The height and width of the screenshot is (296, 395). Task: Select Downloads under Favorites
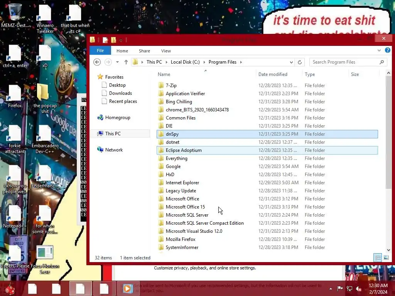click(120, 93)
